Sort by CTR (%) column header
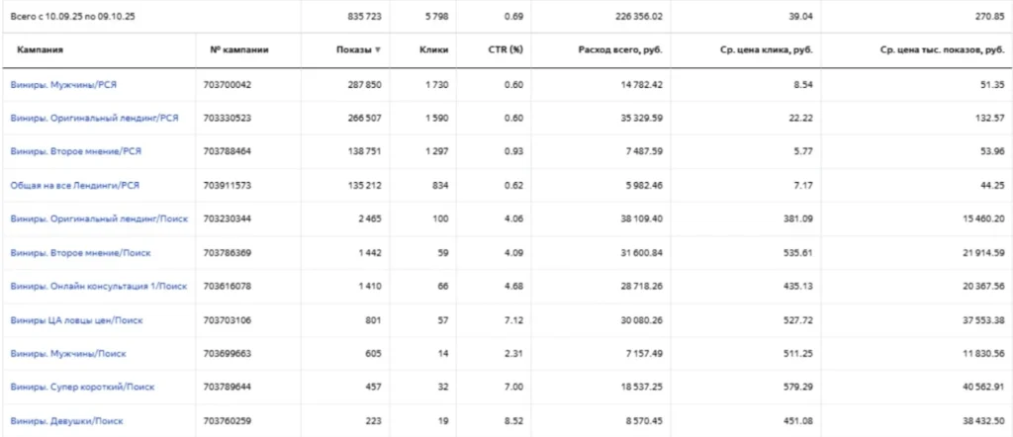 [x=506, y=49]
